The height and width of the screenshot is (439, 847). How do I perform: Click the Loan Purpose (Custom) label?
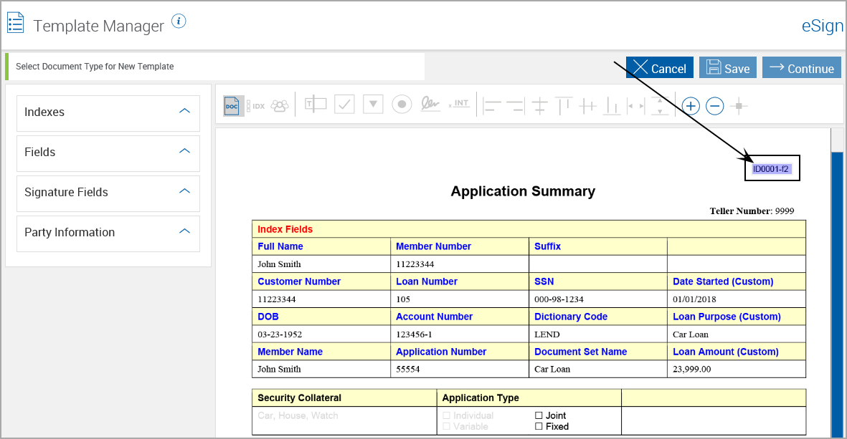coord(727,317)
